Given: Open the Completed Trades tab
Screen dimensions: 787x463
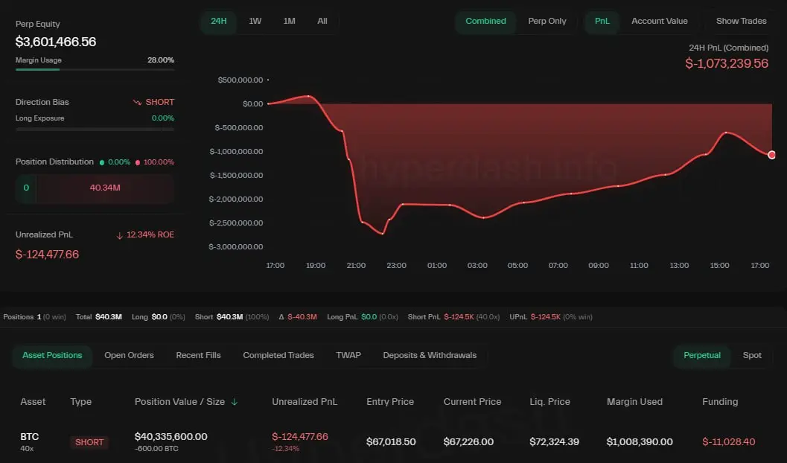Looking at the screenshot, I should (278, 355).
